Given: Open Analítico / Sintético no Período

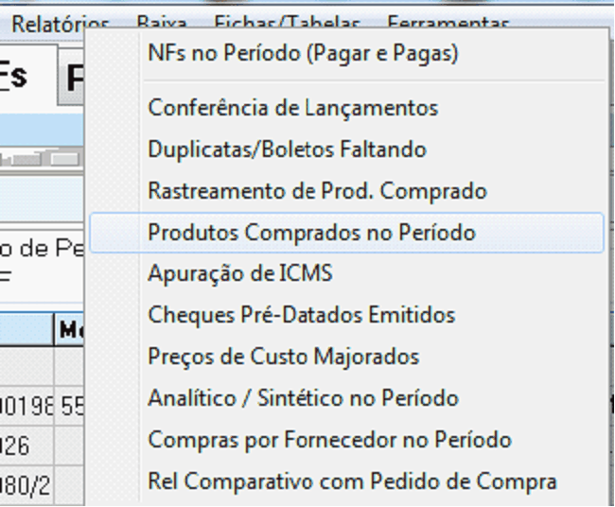Looking at the screenshot, I should (303, 399).
